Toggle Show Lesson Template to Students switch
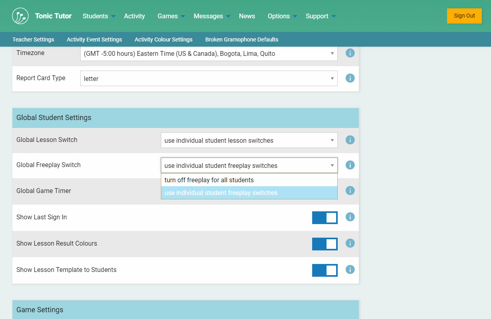The image size is (491, 319). click(x=325, y=270)
